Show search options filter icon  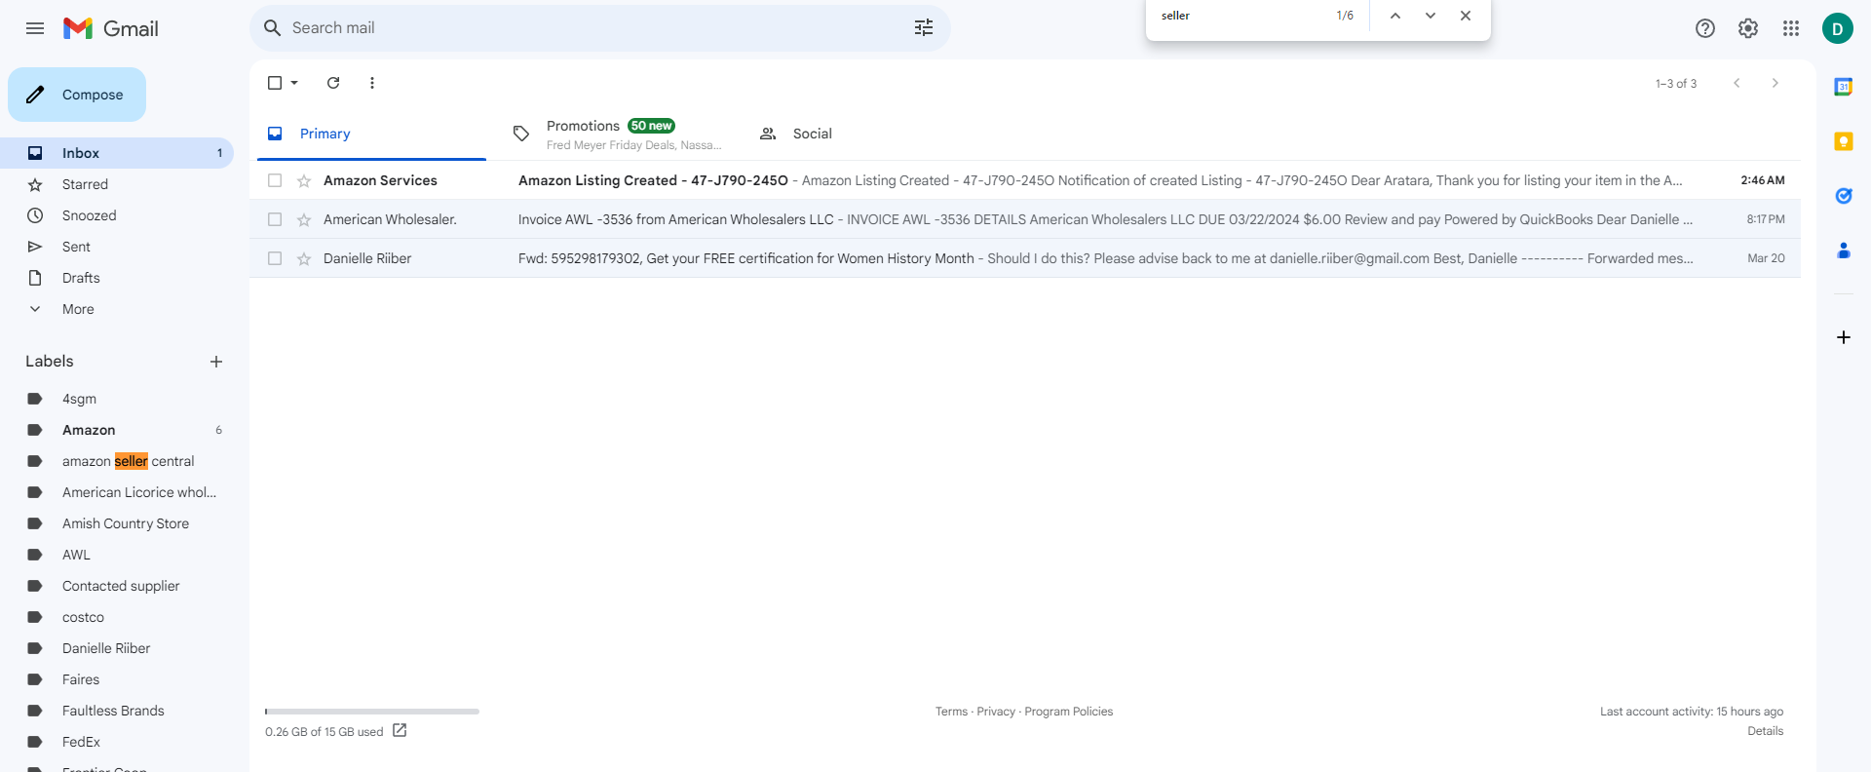click(x=924, y=28)
